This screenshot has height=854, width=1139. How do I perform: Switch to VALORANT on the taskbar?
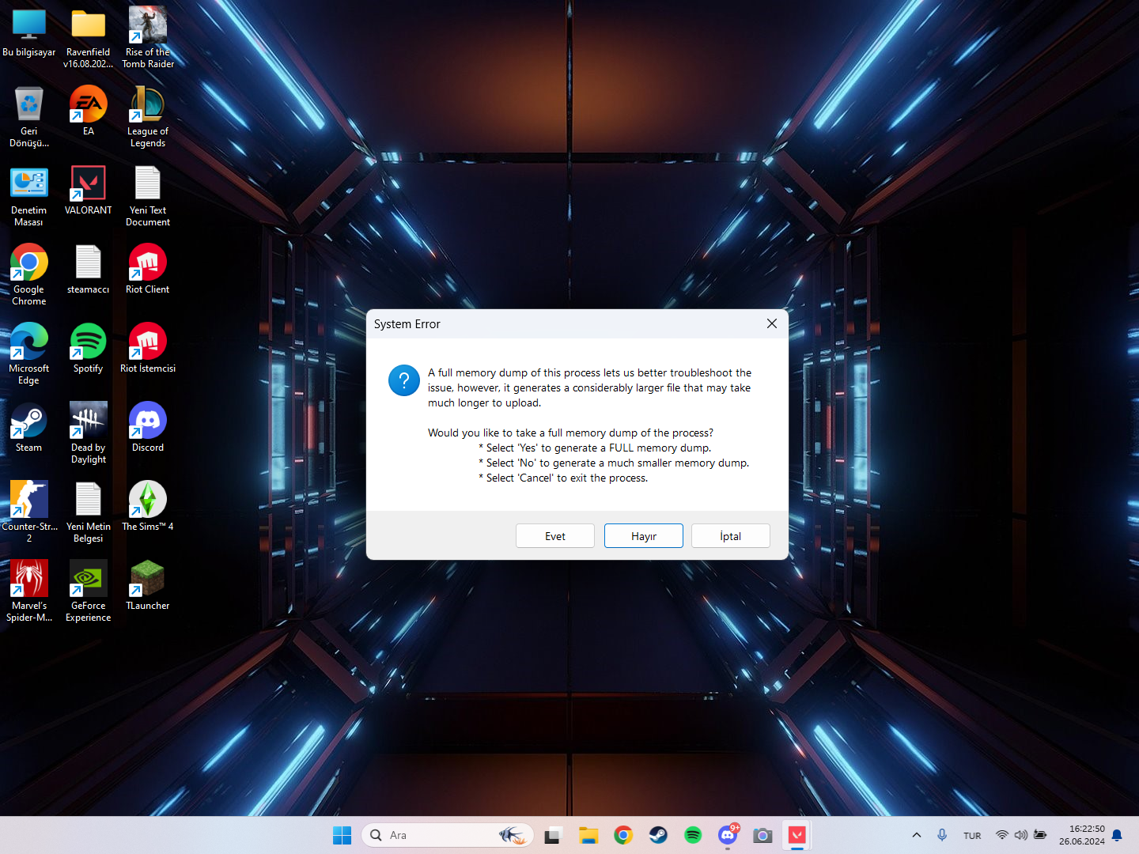click(797, 835)
